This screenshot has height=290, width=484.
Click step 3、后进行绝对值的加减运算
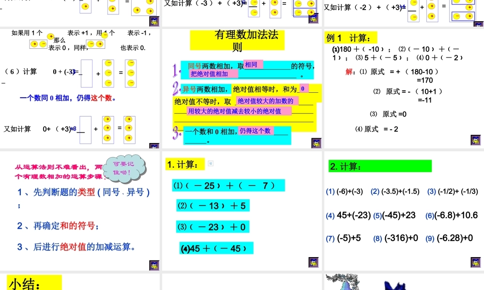[76, 247]
